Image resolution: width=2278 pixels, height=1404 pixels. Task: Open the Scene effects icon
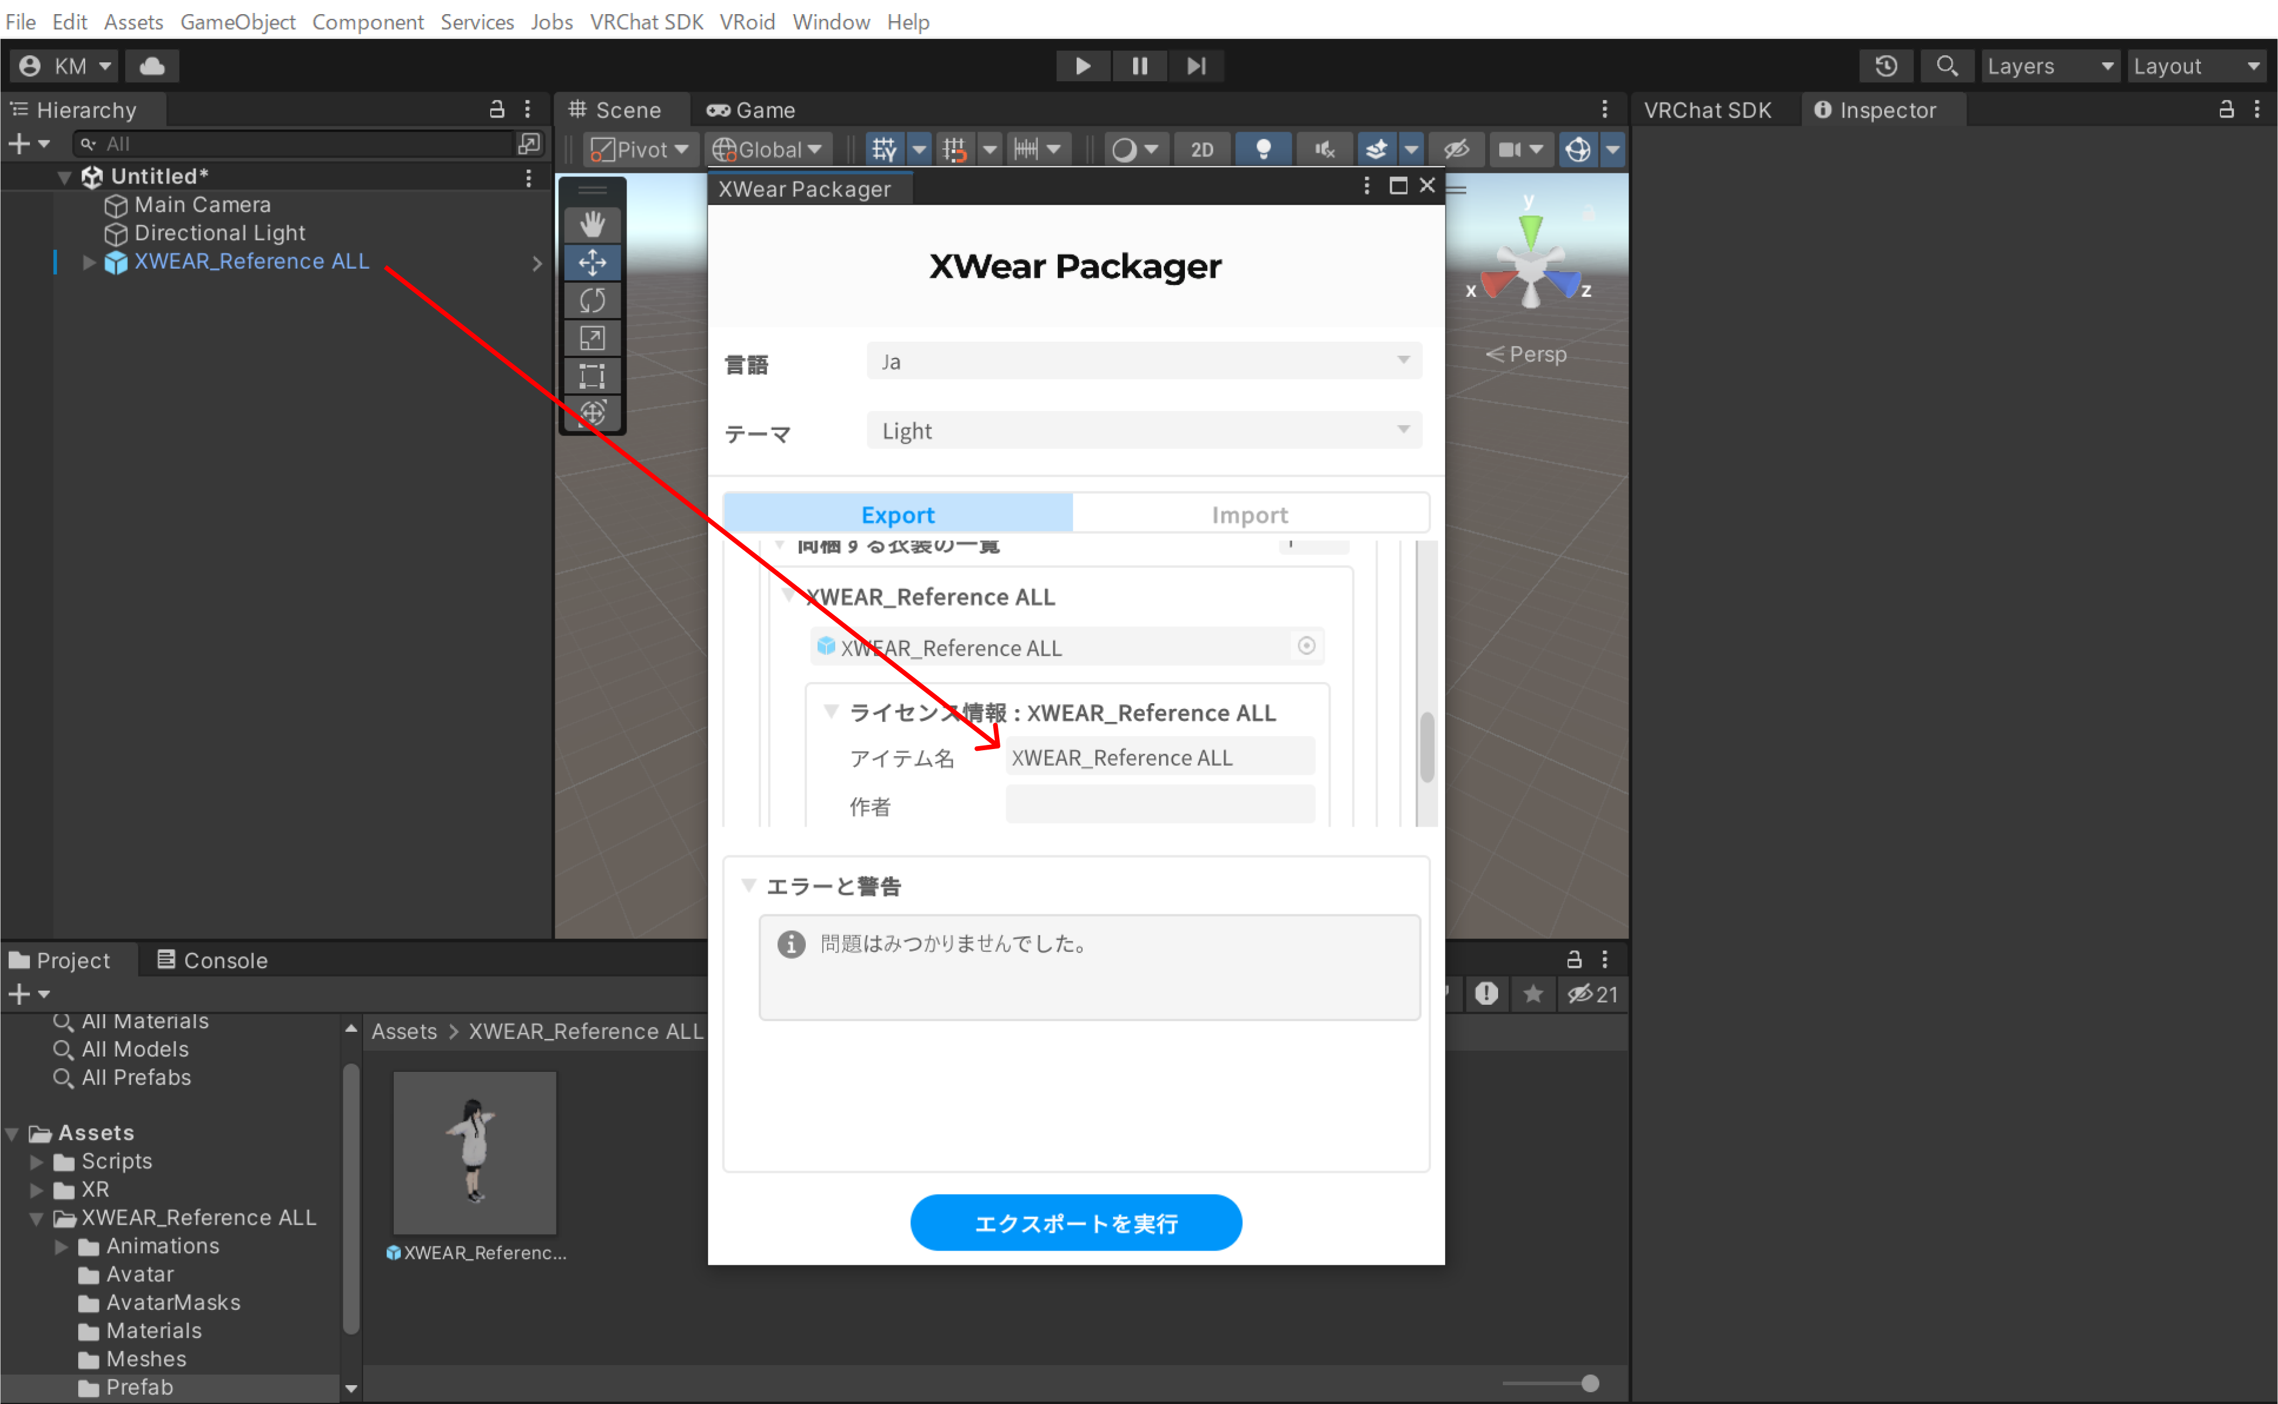click(1376, 149)
